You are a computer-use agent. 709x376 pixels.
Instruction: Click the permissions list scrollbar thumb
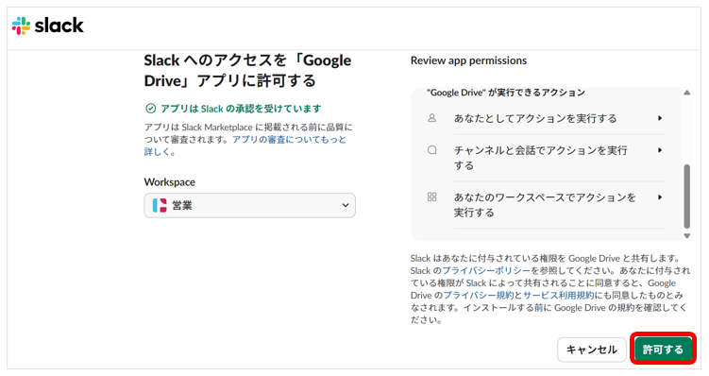tap(687, 197)
